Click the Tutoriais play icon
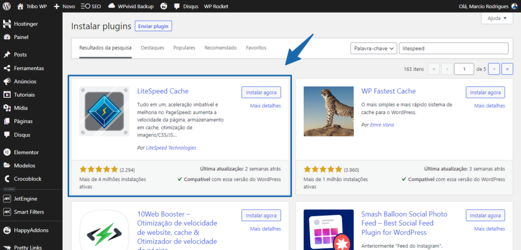Image resolution: width=521 pixels, height=250 pixels. (7, 95)
